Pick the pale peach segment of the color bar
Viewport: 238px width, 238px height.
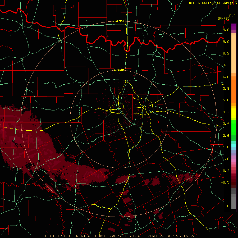(234, 54)
